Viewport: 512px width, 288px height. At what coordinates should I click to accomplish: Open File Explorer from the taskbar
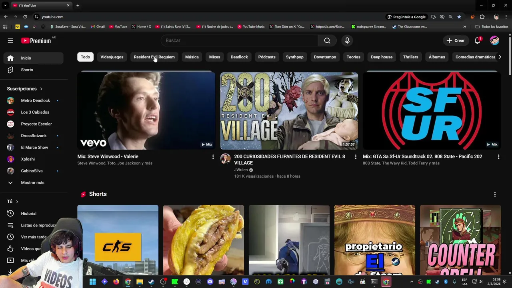point(140,282)
